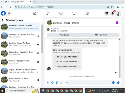
Task: Click the chat messages scrollbar thumb
Action: click(119, 66)
